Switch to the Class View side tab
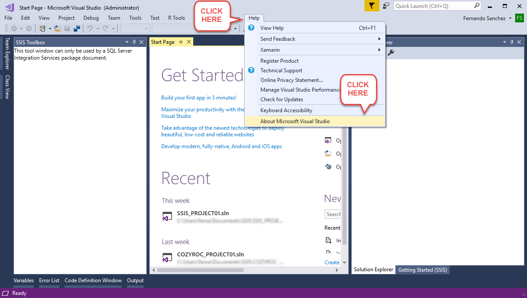This screenshot has height=298, width=527. pyautogui.click(x=7, y=87)
